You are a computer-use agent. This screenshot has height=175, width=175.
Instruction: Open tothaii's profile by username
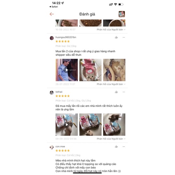59,92
